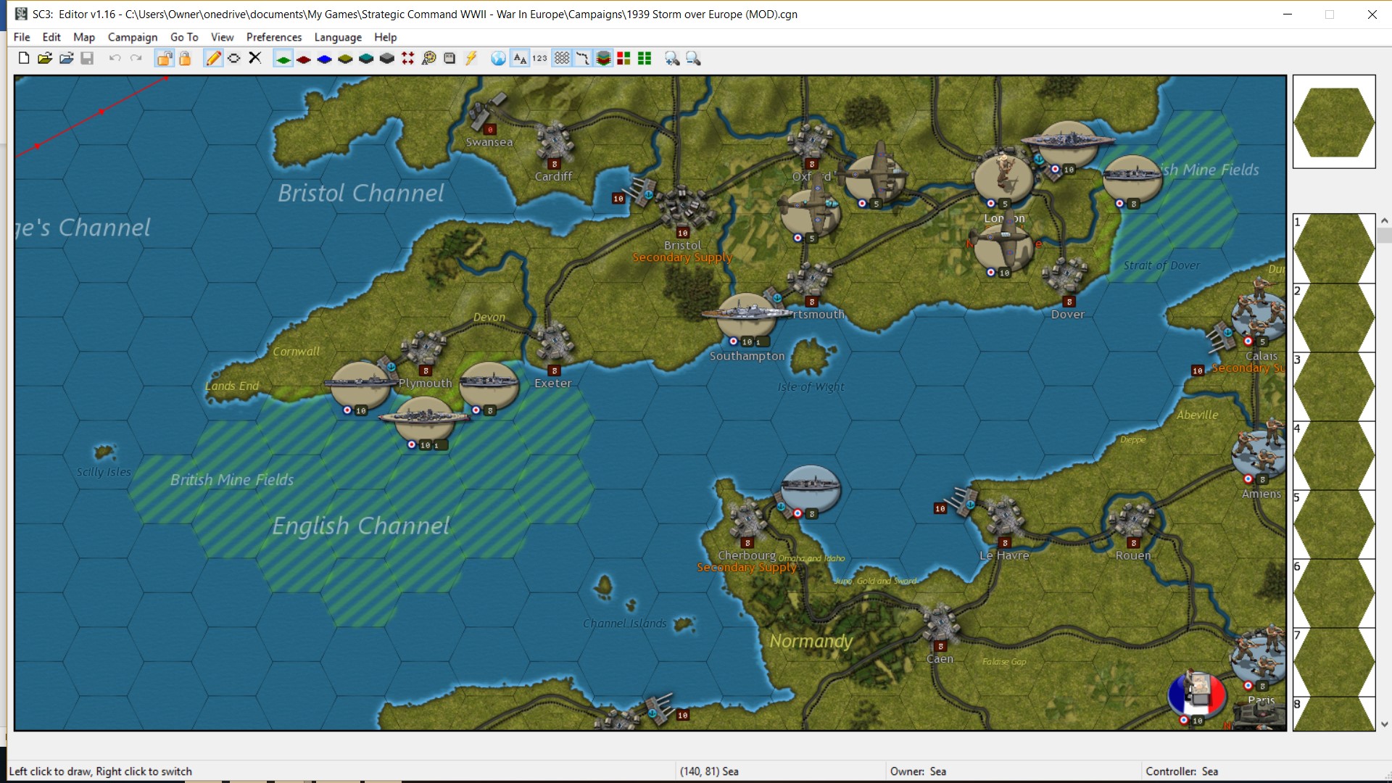Choose the olive tile layer icon
1392x783 pixels.
[x=346, y=59]
